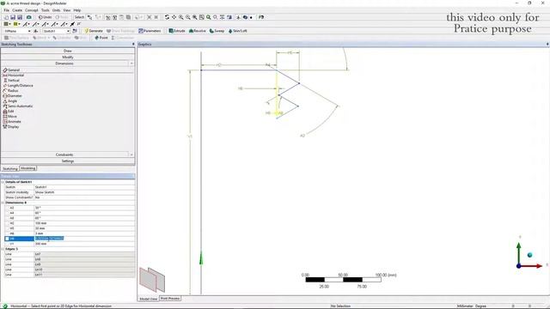Click the New Plane icon beside plane dropdown
550x309 pixels.
click(x=35, y=31)
